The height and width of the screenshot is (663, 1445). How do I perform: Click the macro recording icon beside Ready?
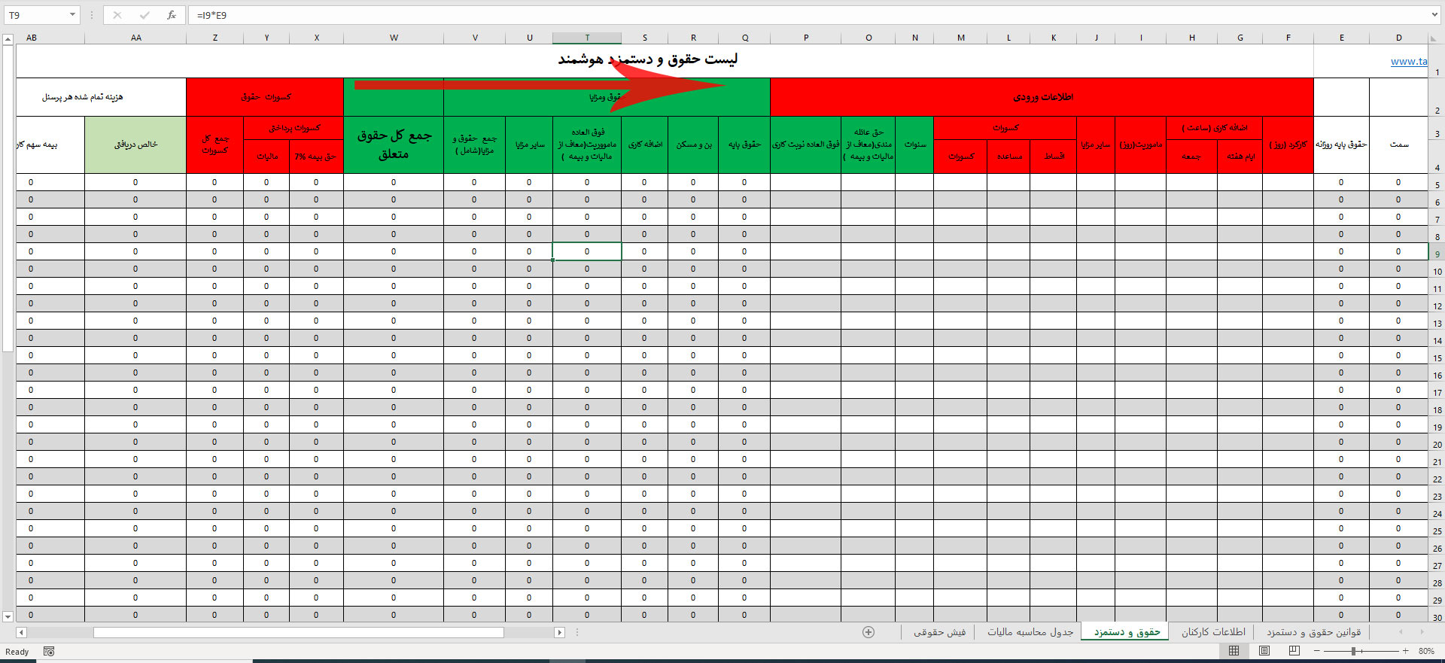click(x=49, y=651)
